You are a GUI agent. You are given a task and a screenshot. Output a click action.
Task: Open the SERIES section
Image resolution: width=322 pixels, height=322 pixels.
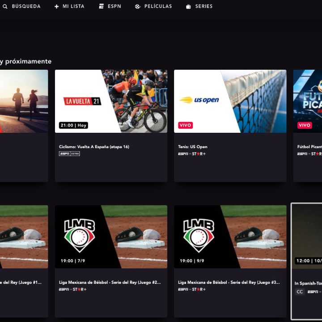pos(204,6)
